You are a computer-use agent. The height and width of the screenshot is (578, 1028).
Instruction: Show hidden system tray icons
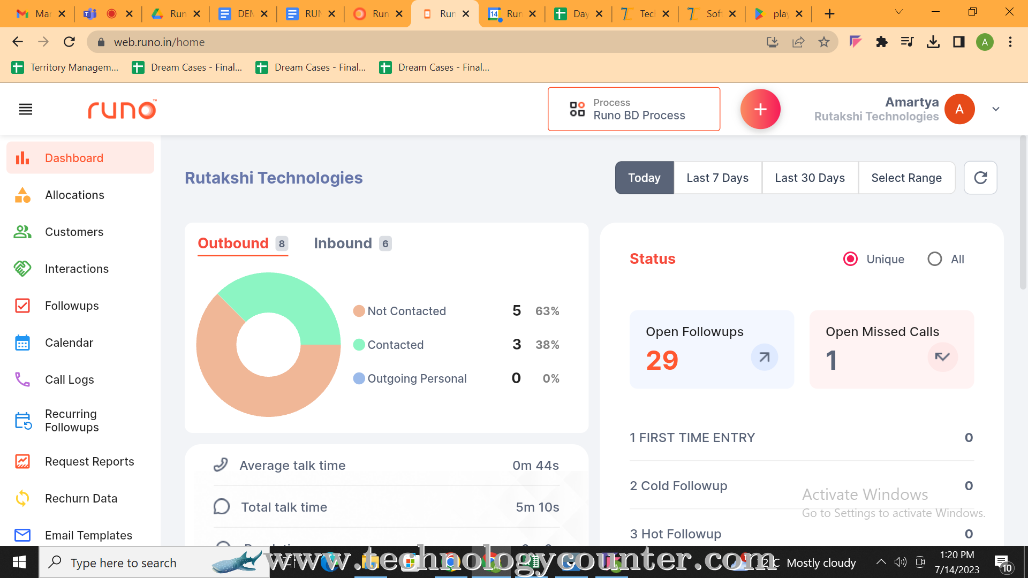(881, 562)
